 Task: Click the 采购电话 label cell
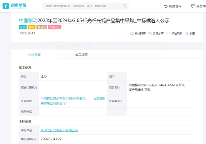click(29, 112)
